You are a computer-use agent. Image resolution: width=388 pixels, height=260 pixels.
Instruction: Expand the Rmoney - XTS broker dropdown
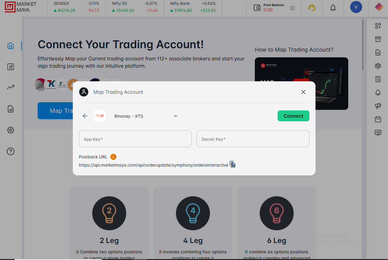pyautogui.click(x=147, y=116)
